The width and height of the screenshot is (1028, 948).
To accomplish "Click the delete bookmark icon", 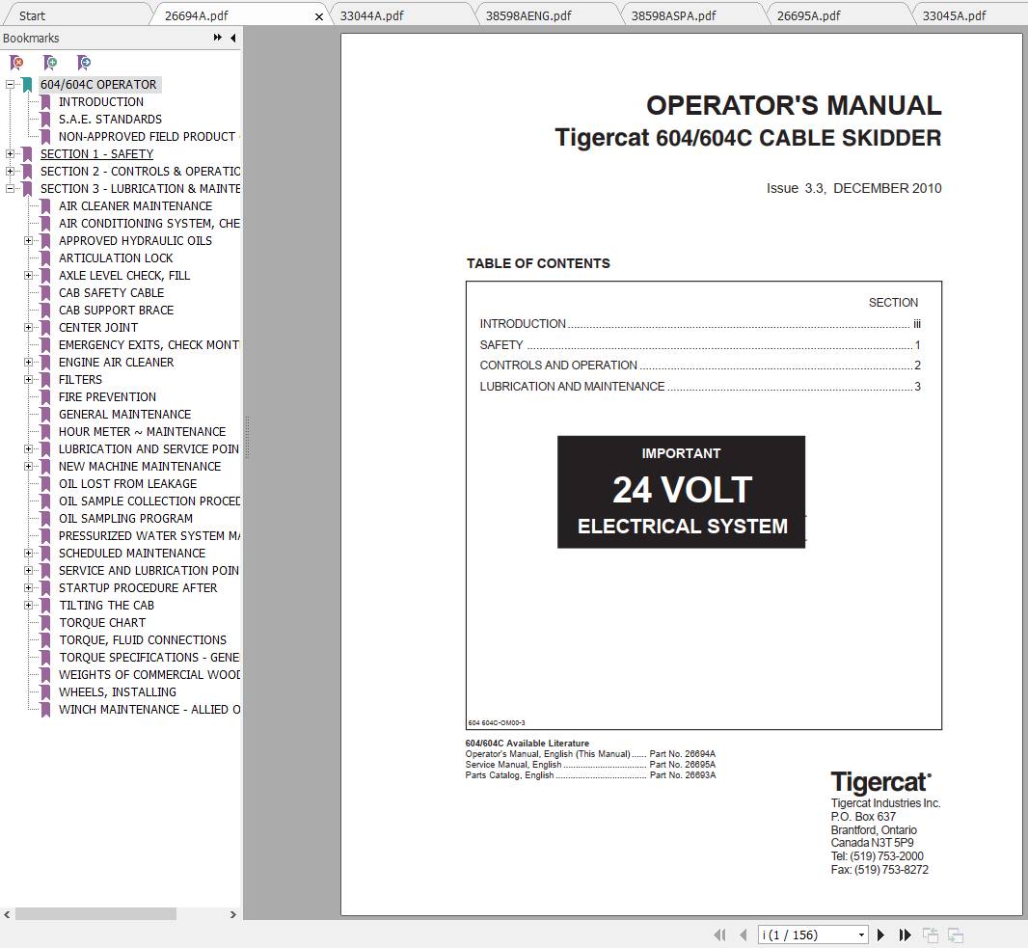I will point(16,63).
